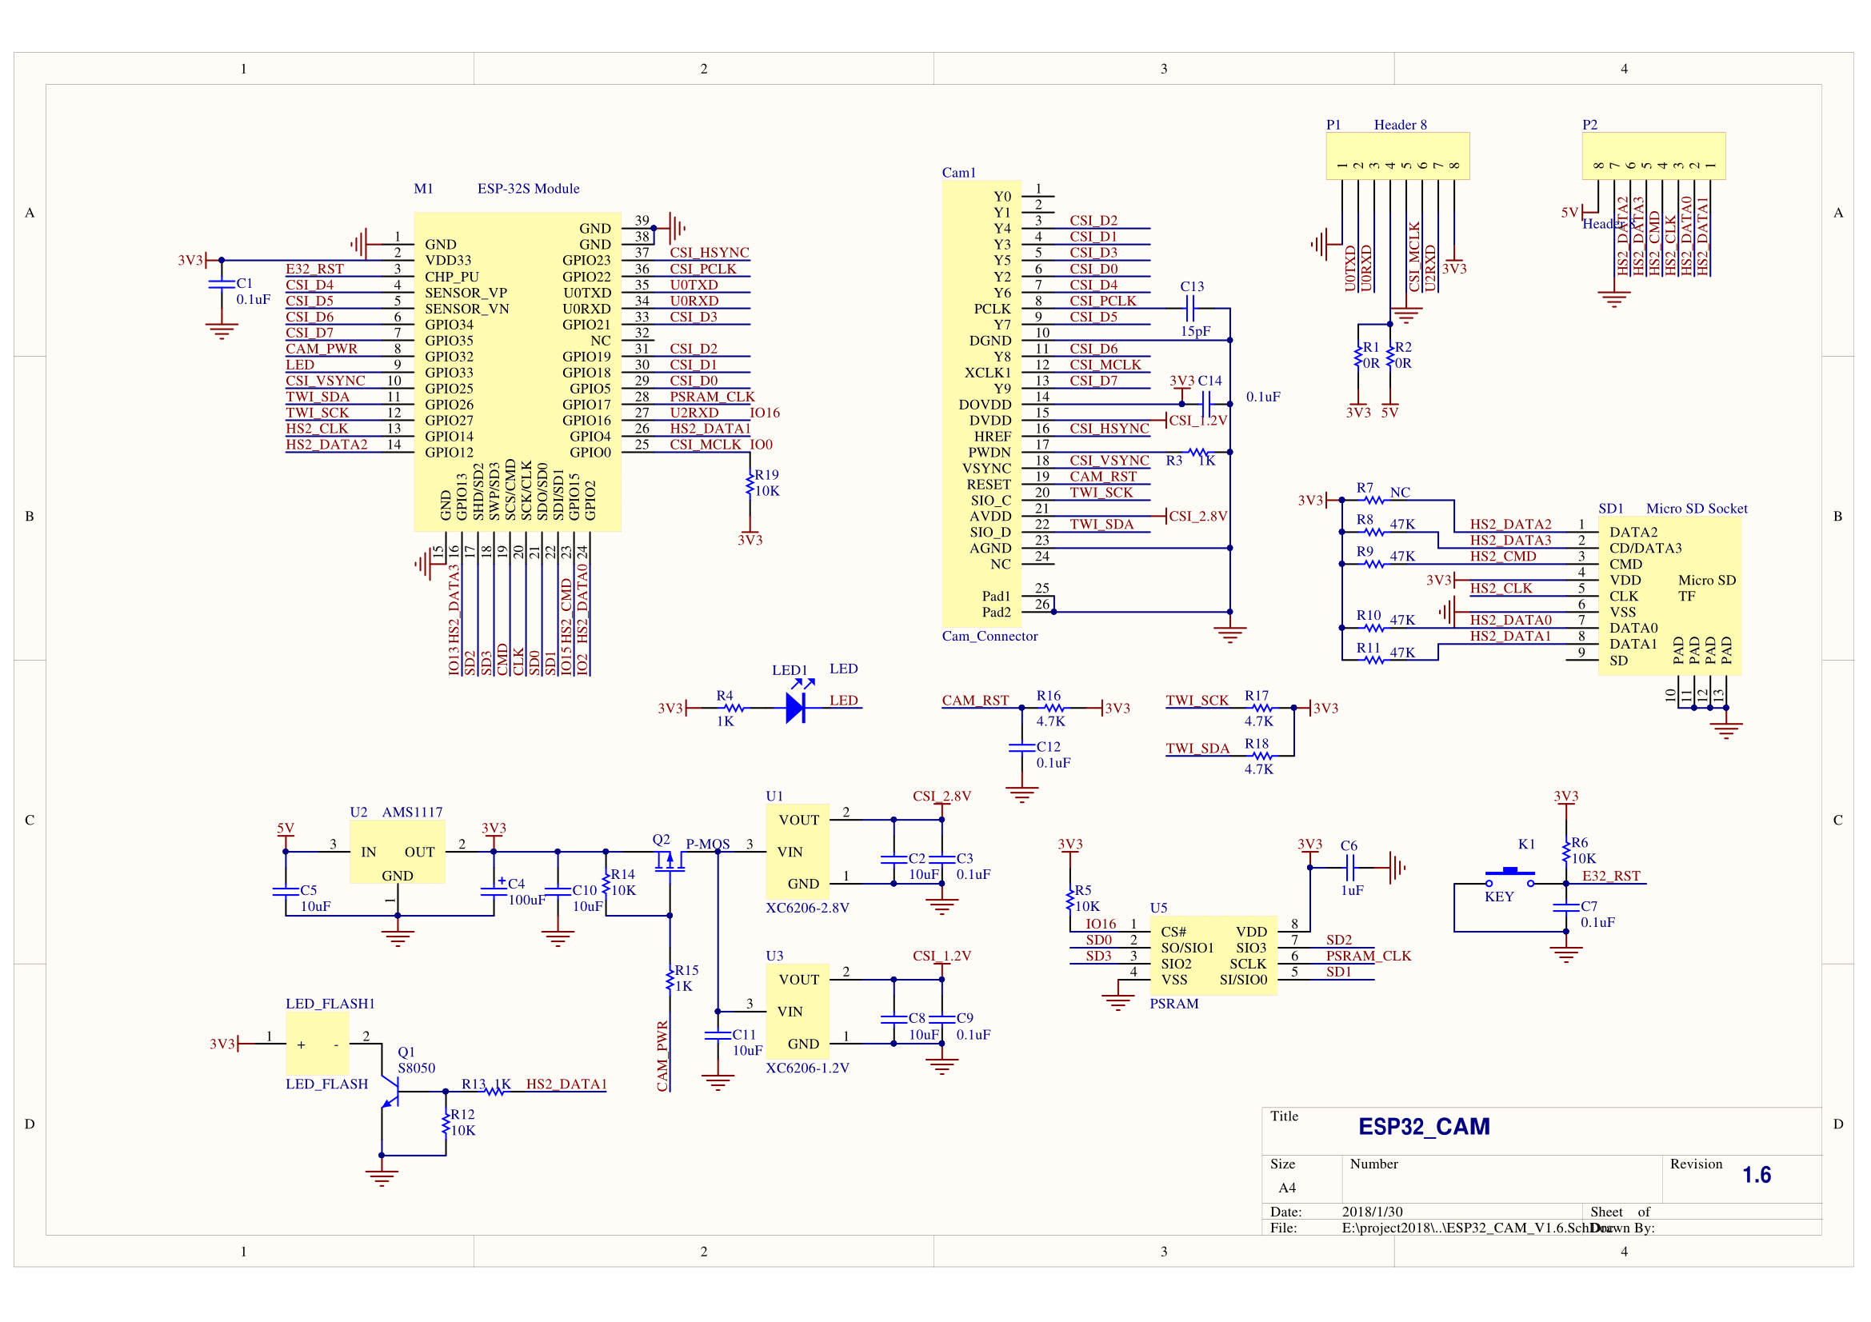The width and height of the screenshot is (1871, 1322).
Task: Select the R3 1K resistor symbol
Action: (1199, 452)
